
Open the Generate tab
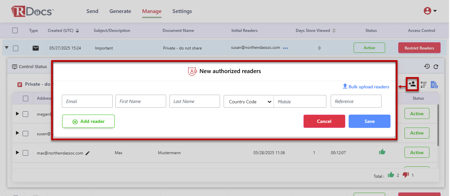[120, 11]
